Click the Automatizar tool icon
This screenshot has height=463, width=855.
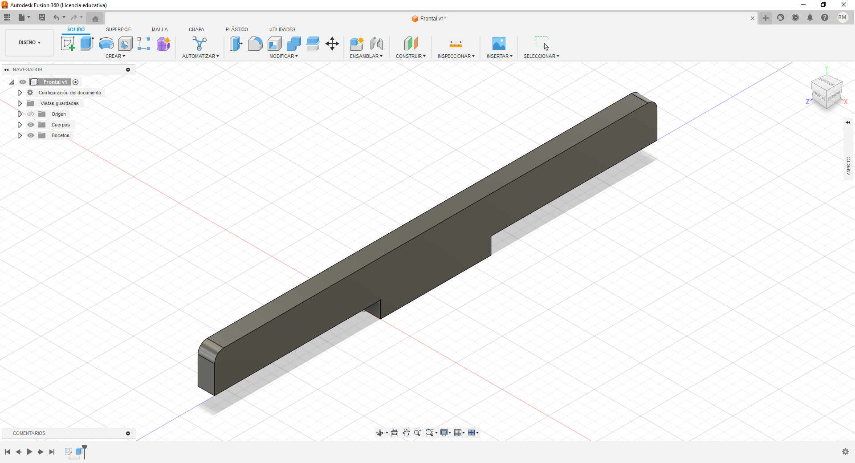pyautogui.click(x=199, y=44)
